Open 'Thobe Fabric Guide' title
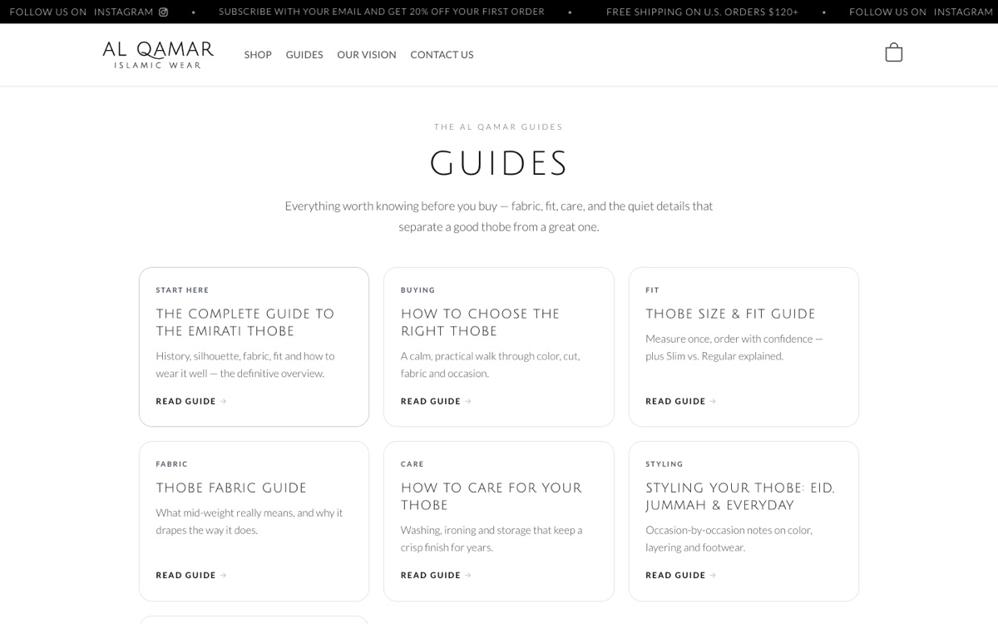 (x=231, y=488)
